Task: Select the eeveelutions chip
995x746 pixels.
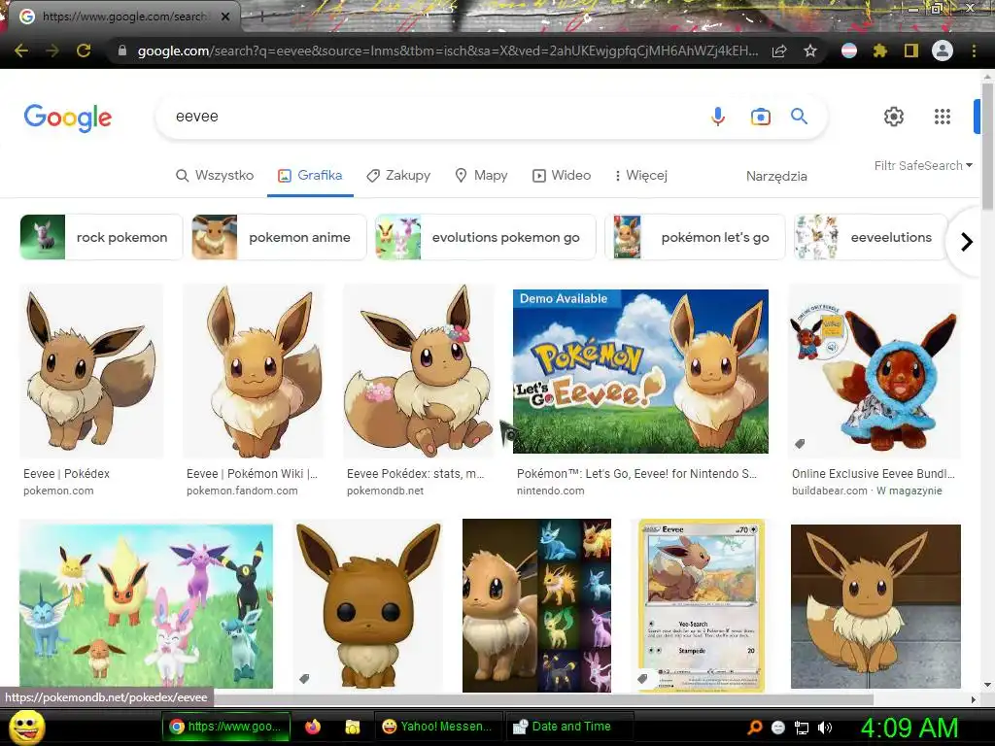Action: coord(872,237)
